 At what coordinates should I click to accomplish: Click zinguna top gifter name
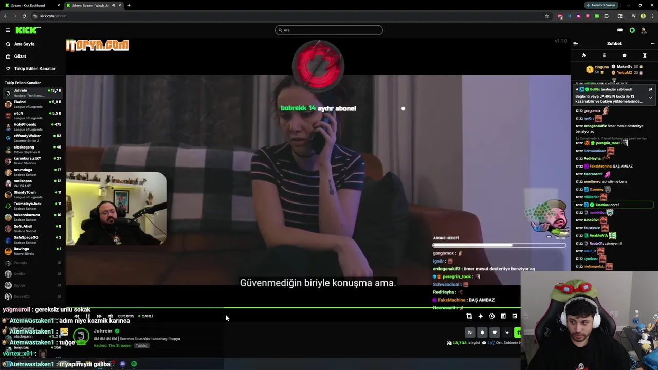click(601, 67)
